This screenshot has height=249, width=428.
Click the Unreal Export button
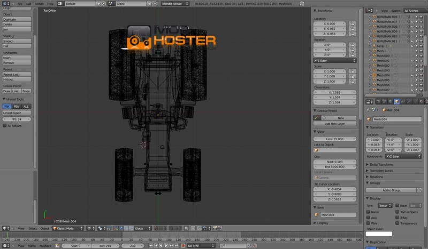point(17,113)
